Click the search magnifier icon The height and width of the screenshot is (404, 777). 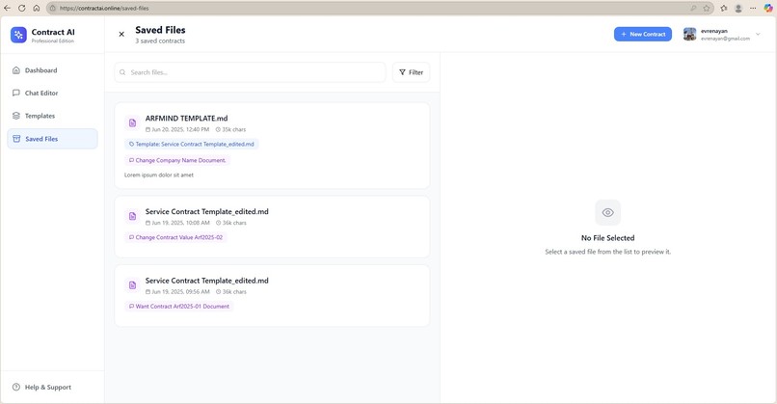click(122, 72)
